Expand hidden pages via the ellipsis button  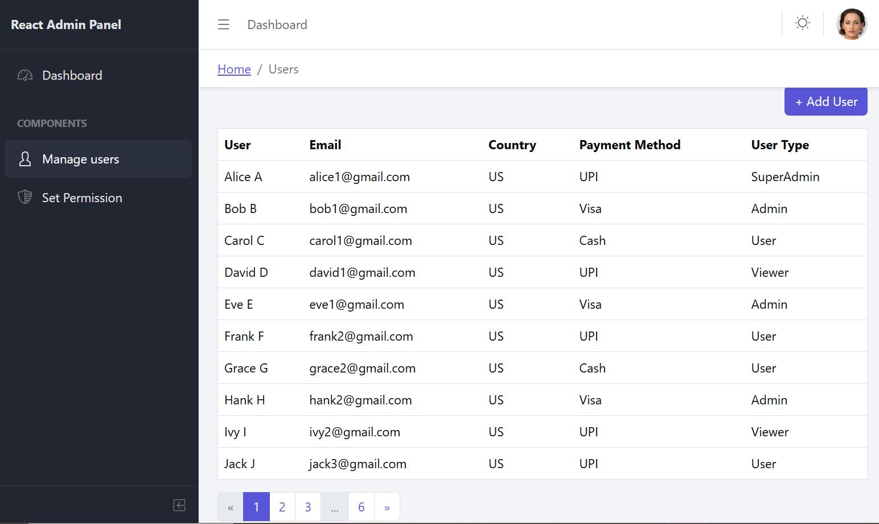coord(335,506)
